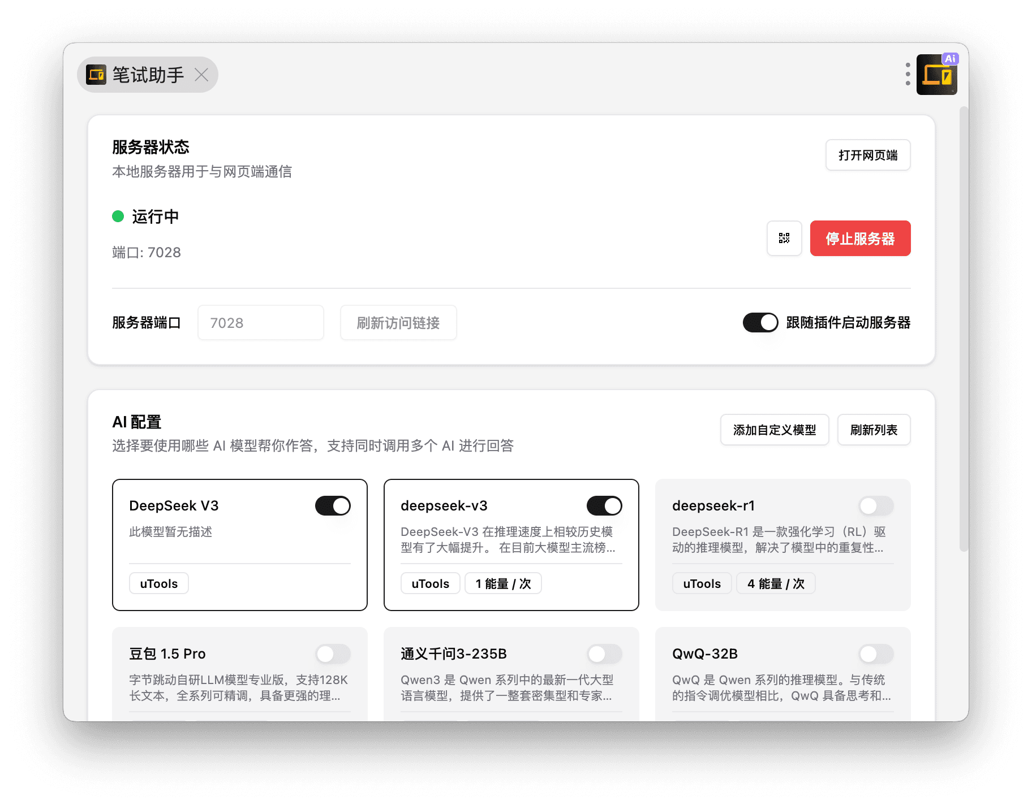Click 添加自定义模型 button

click(774, 430)
